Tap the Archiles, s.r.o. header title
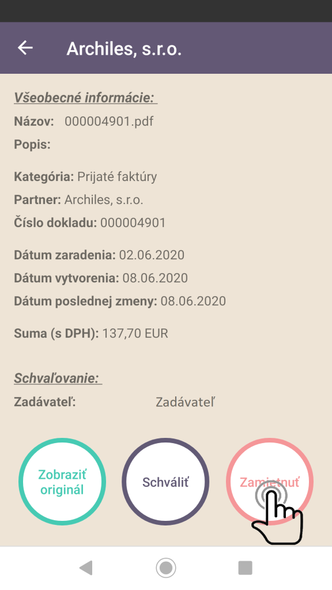This screenshot has width=332, height=590. pyautogui.click(x=124, y=49)
